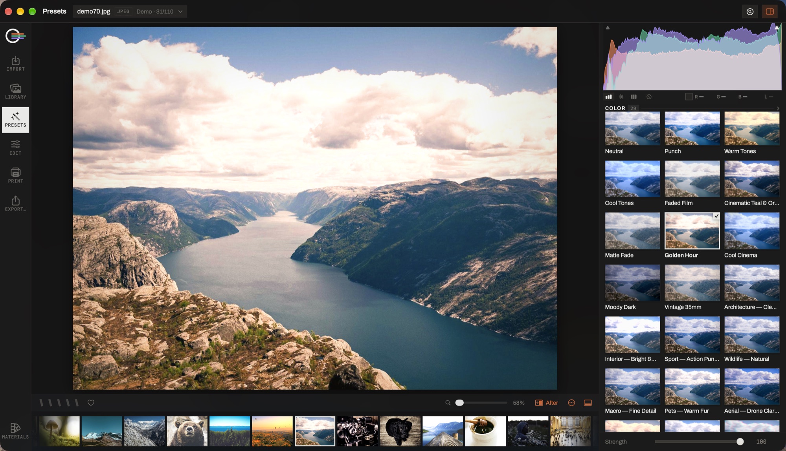This screenshot has width=786, height=451.
Task: Apply the Neutral preset
Action: 632,128
